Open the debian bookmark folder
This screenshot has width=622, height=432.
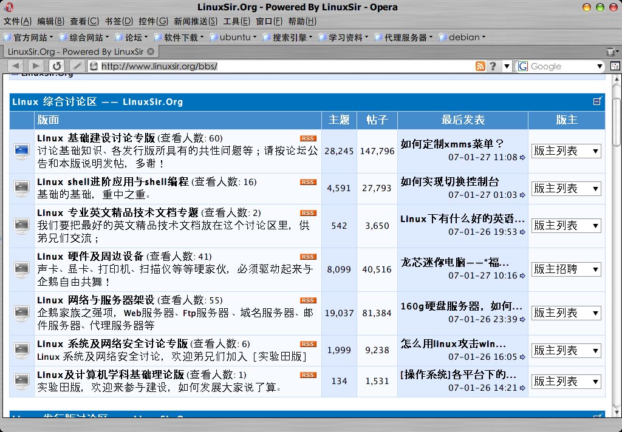pos(462,37)
